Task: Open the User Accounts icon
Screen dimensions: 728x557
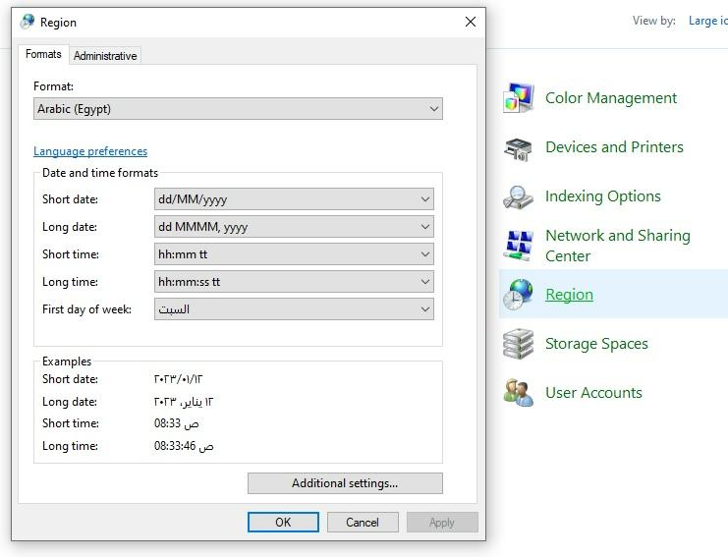Action: tap(518, 393)
